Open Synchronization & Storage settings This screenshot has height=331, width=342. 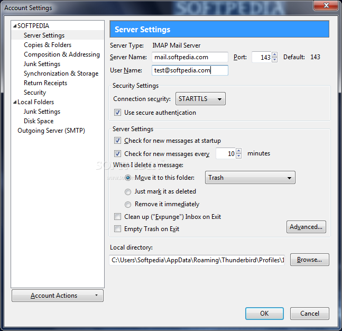coord(61,73)
